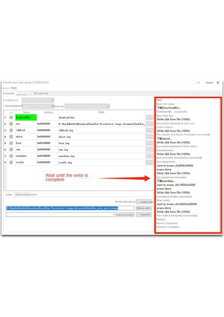Open the Help menu

13,88
